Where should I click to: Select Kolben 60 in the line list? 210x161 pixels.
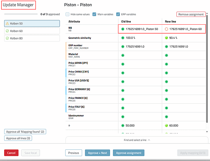pyautogui.click(x=32, y=31)
